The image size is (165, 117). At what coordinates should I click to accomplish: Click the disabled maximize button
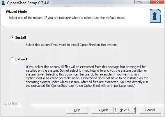tap(147, 2)
